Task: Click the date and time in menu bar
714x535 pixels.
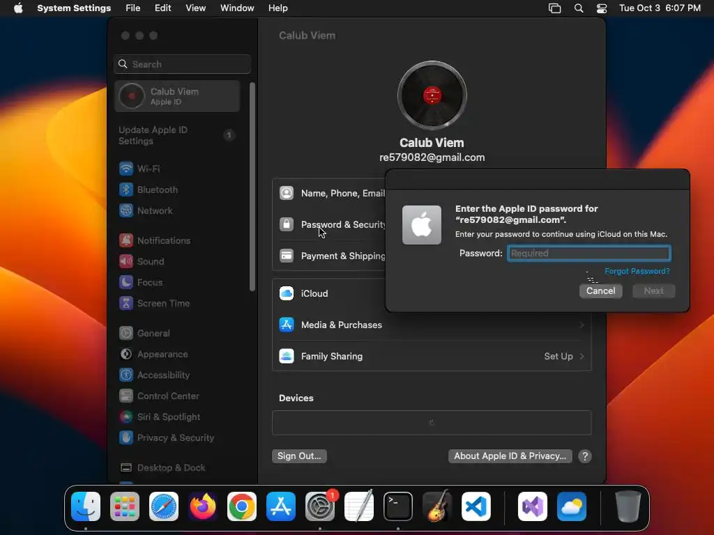Action: coord(660,8)
